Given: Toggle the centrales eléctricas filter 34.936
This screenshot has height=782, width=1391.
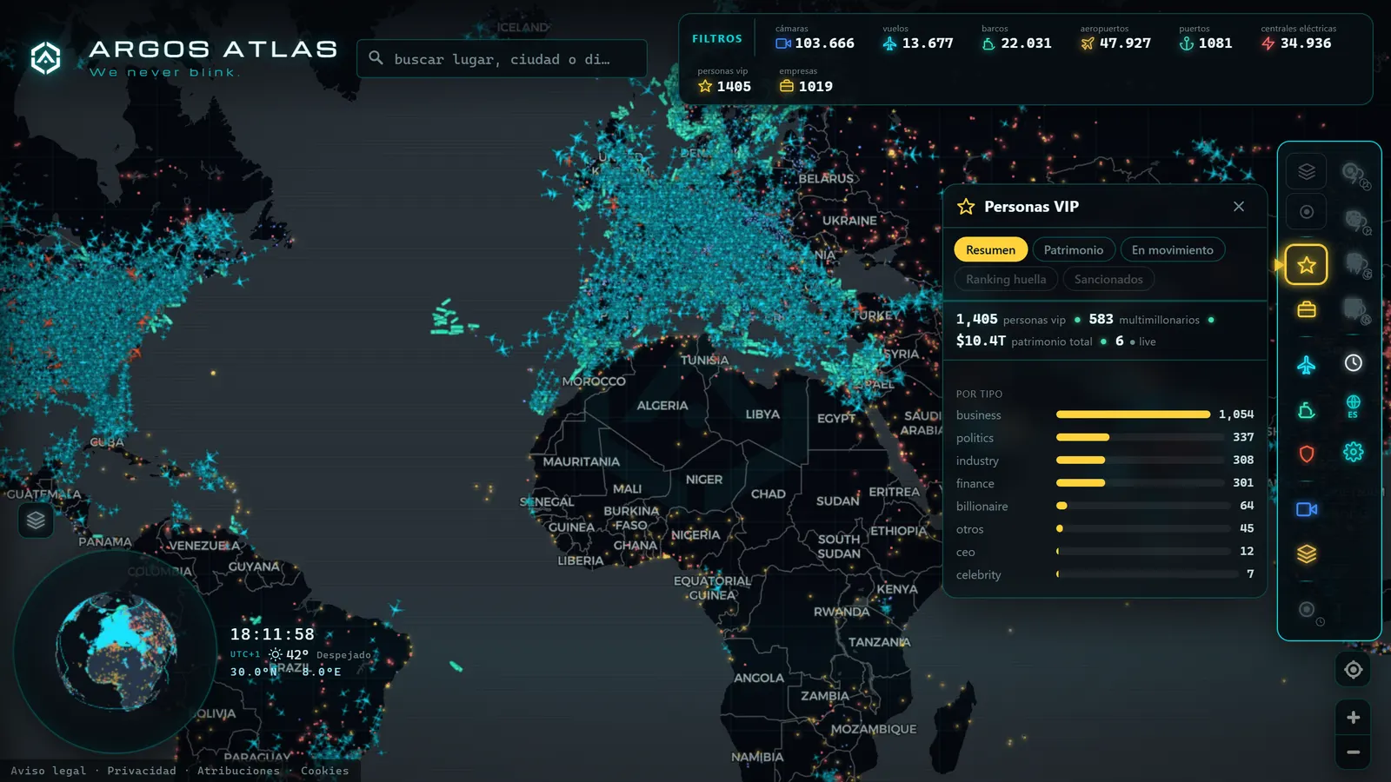Looking at the screenshot, I should pos(1298,38).
